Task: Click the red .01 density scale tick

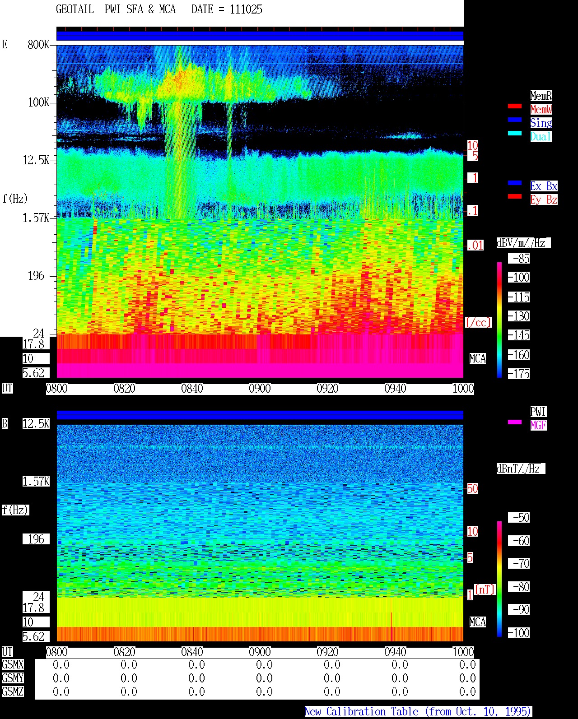Action: point(475,246)
